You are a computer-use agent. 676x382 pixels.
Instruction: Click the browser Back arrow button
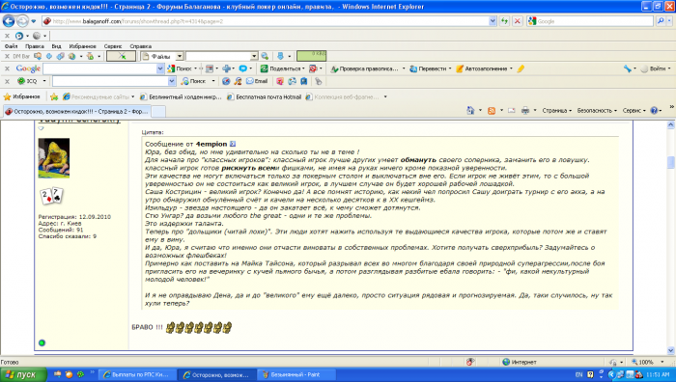[9, 20]
